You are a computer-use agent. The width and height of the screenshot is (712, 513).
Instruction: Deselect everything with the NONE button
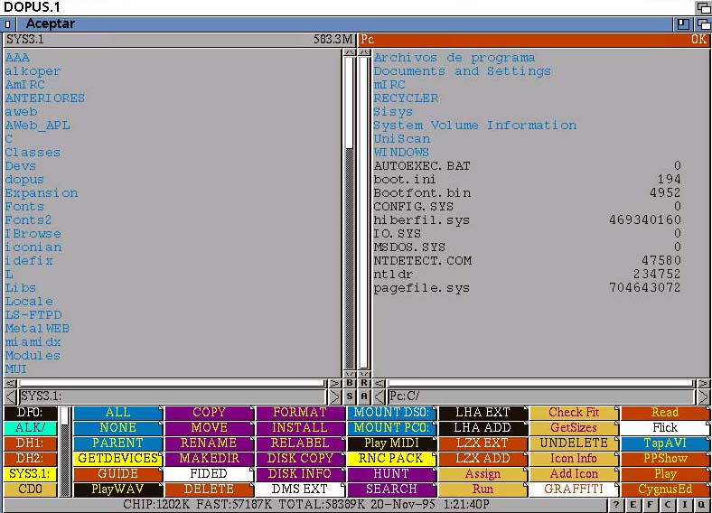click(x=117, y=428)
